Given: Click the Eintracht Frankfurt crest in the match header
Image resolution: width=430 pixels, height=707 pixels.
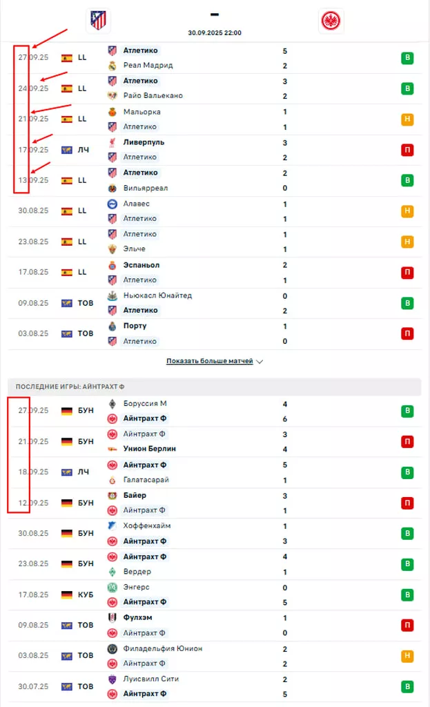Looking at the screenshot, I should coord(331,21).
